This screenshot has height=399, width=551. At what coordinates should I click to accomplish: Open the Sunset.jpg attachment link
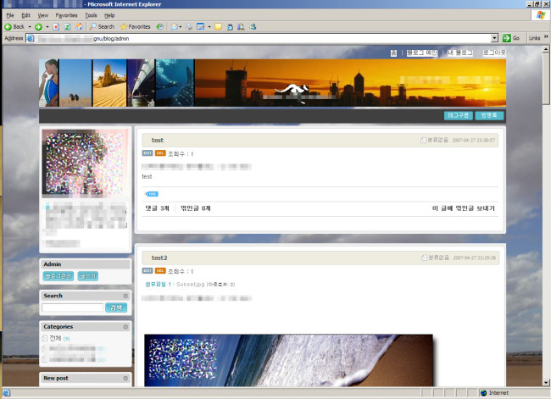click(190, 284)
